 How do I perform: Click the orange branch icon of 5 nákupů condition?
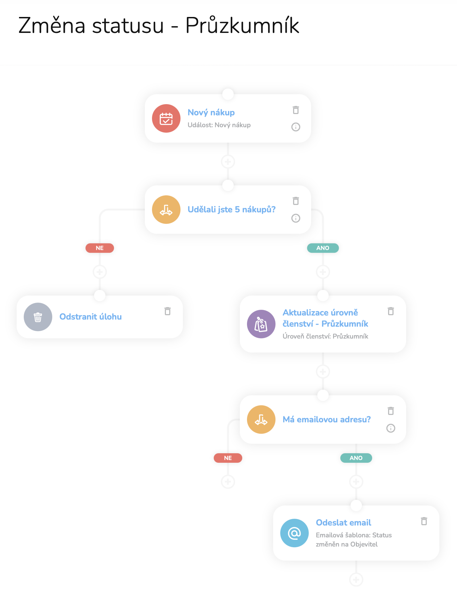coord(166,210)
